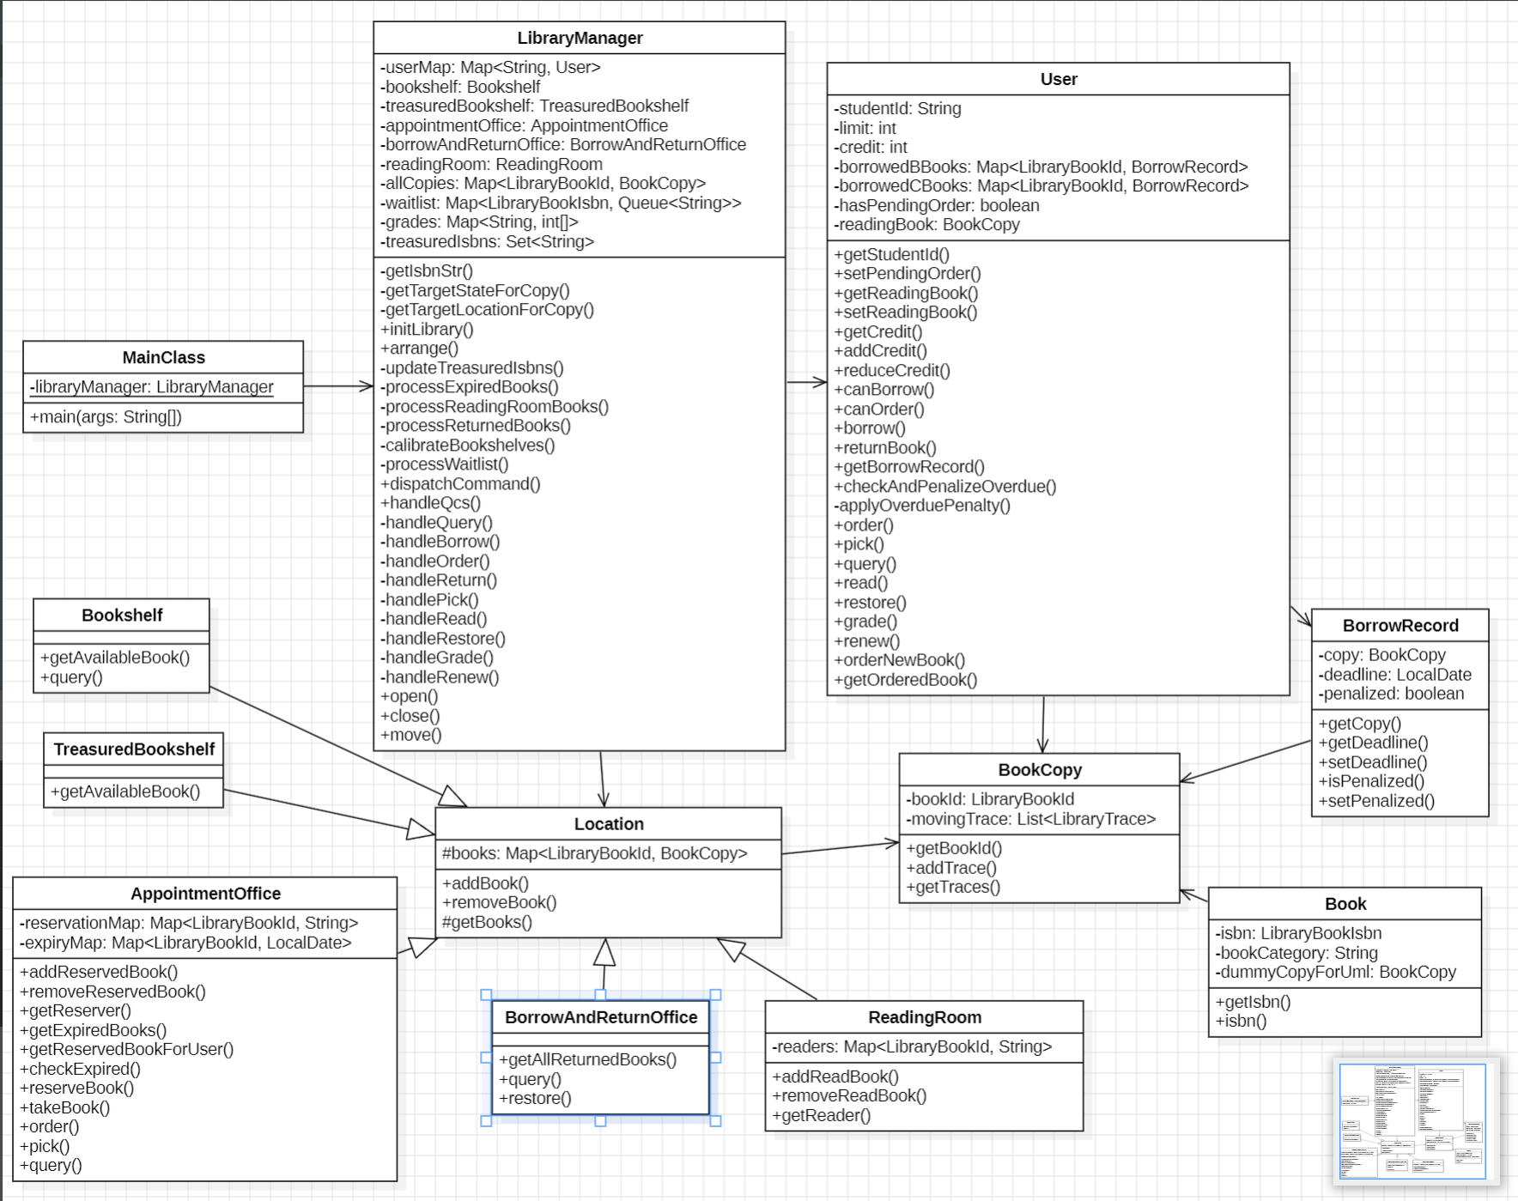The height and width of the screenshot is (1201, 1518).
Task: Click the -deadline: LocalDate attribute
Action: [x=1394, y=674]
